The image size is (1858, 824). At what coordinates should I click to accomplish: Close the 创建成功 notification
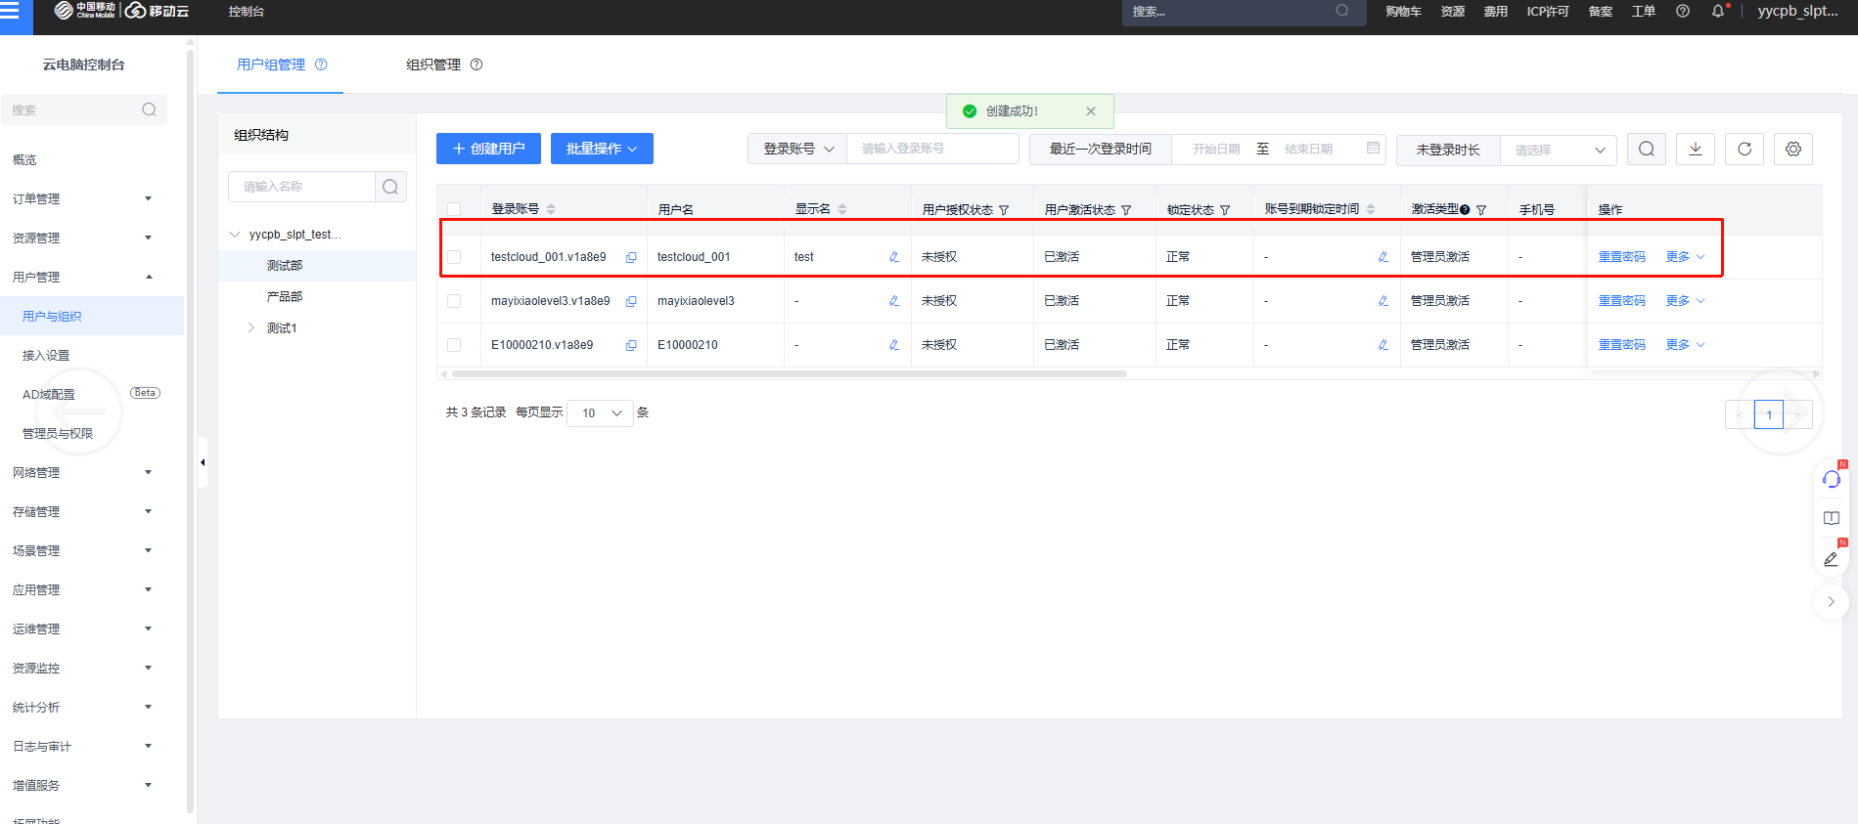(x=1091, y=111)
